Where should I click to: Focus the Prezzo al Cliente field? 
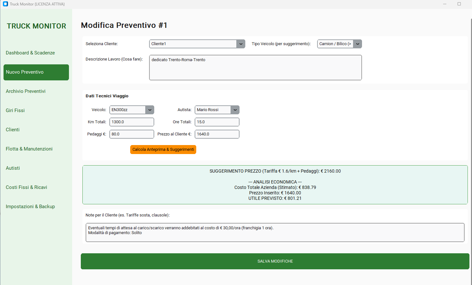(217, 134)
